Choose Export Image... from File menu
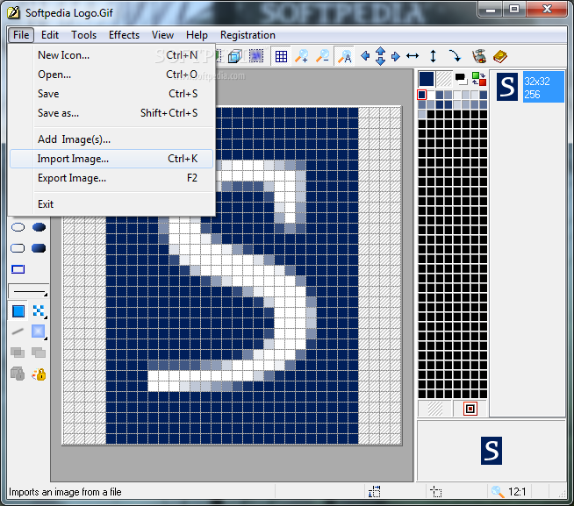This screenshot has height=506, width=574. (x=111, y=178)
